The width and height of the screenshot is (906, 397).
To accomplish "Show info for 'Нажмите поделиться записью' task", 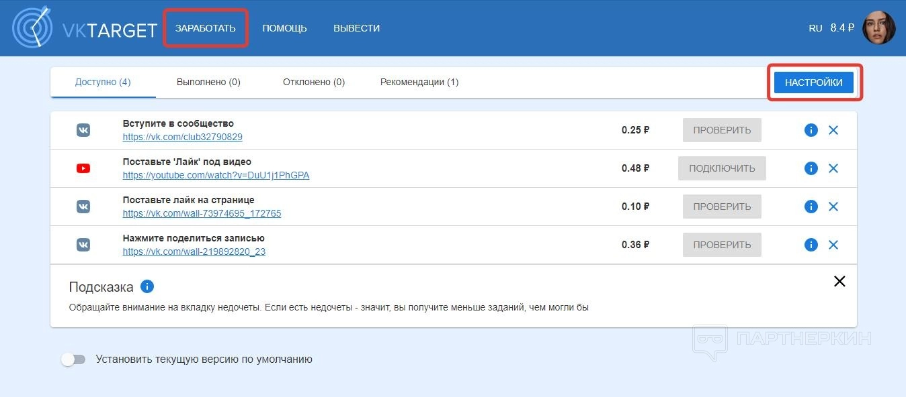I will click(x=811, y=245).
